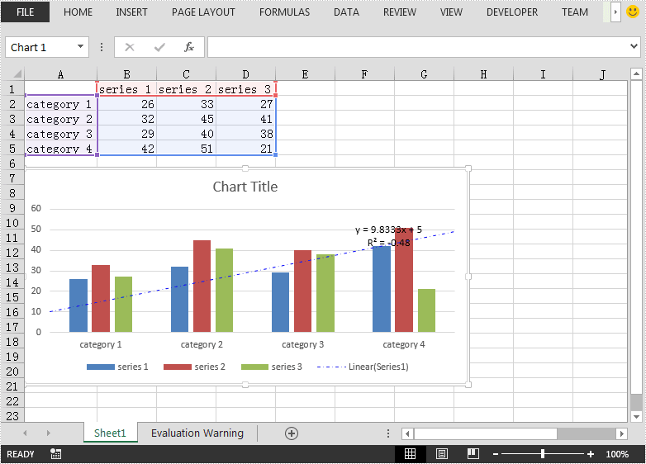Click the smiley feedback icon
This screenshot has width=646, height=464.
(x=633, y=12)
